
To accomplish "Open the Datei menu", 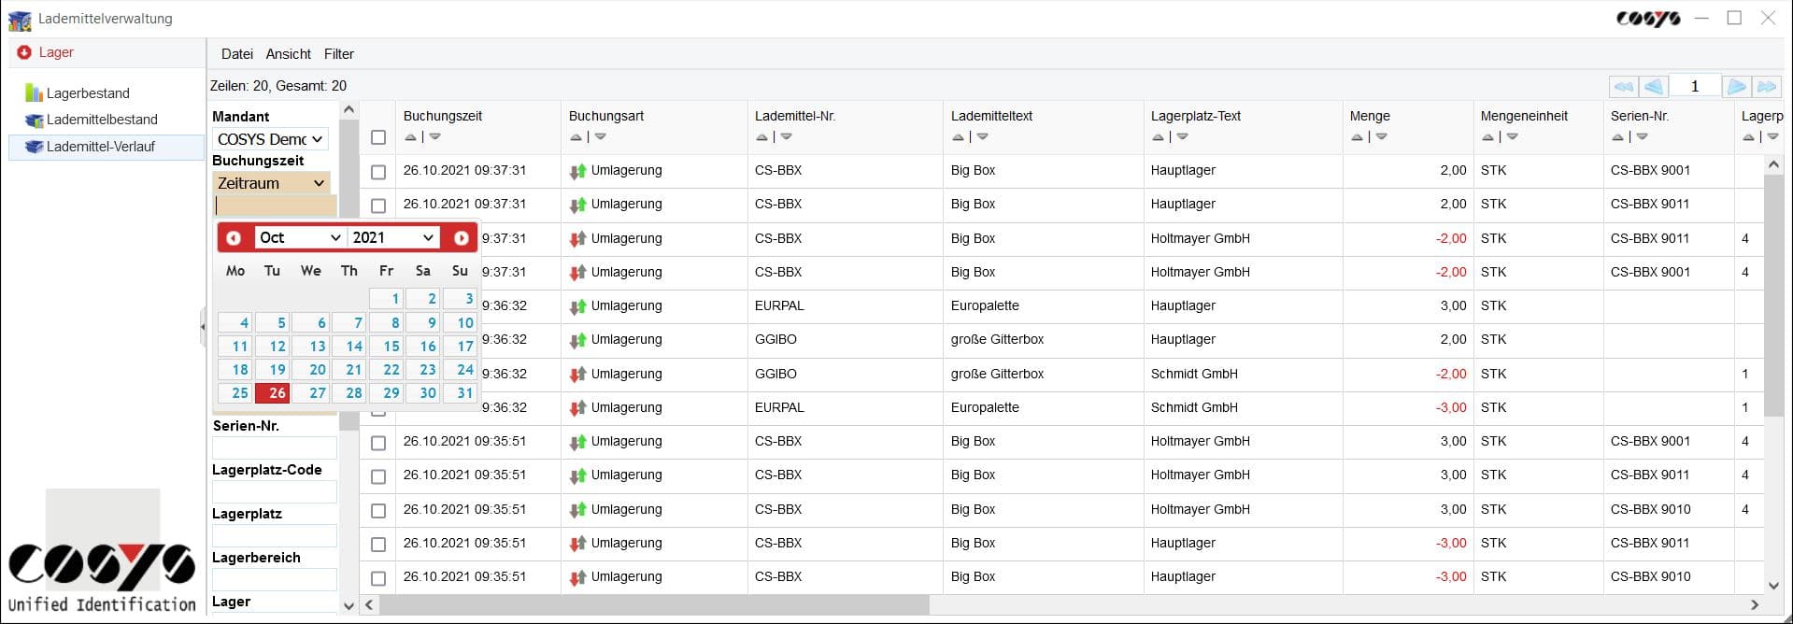I will click(x=236, y=54).
